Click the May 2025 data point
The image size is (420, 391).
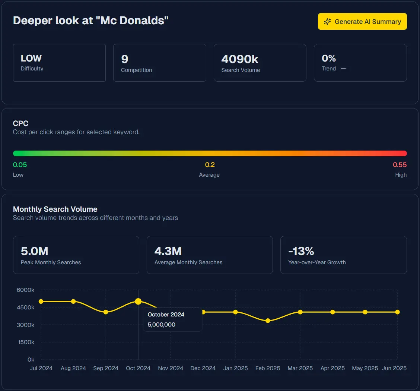[365, 312]
